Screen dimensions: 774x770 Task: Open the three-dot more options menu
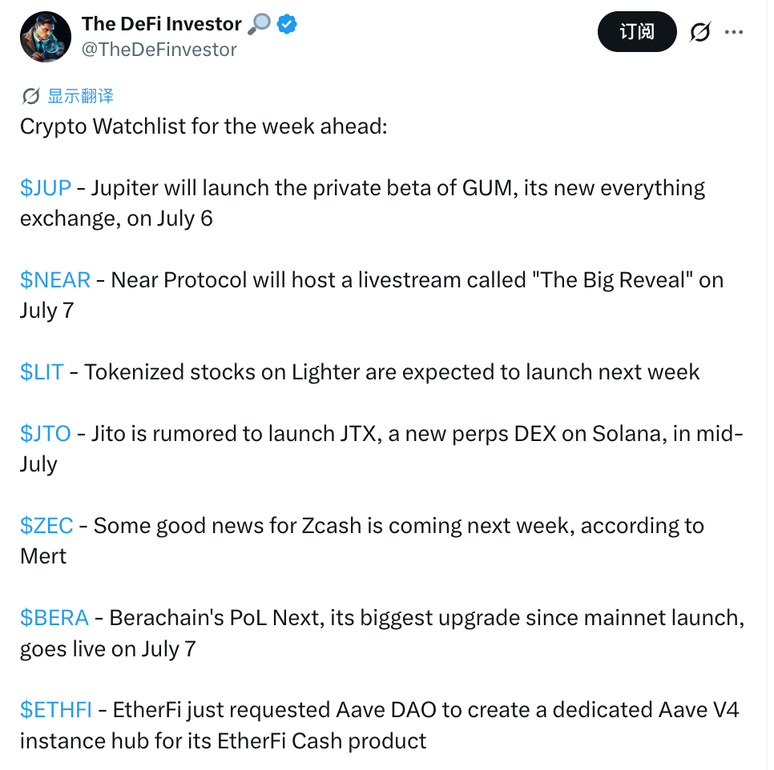734,32
